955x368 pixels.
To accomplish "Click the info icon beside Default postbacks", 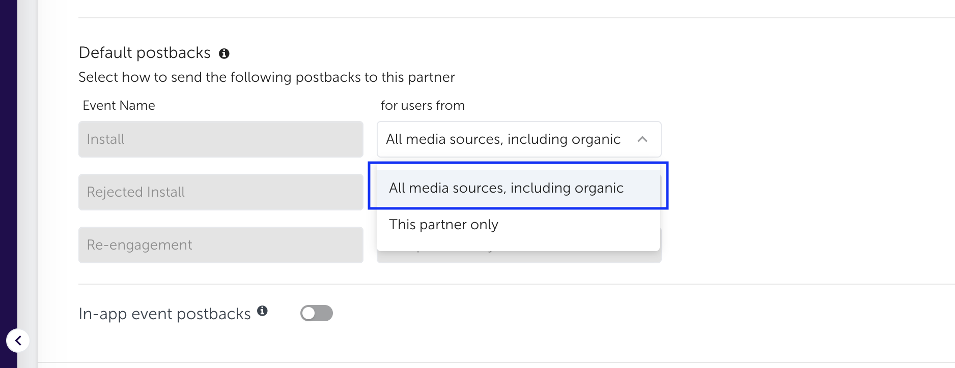I will [224, 53].
